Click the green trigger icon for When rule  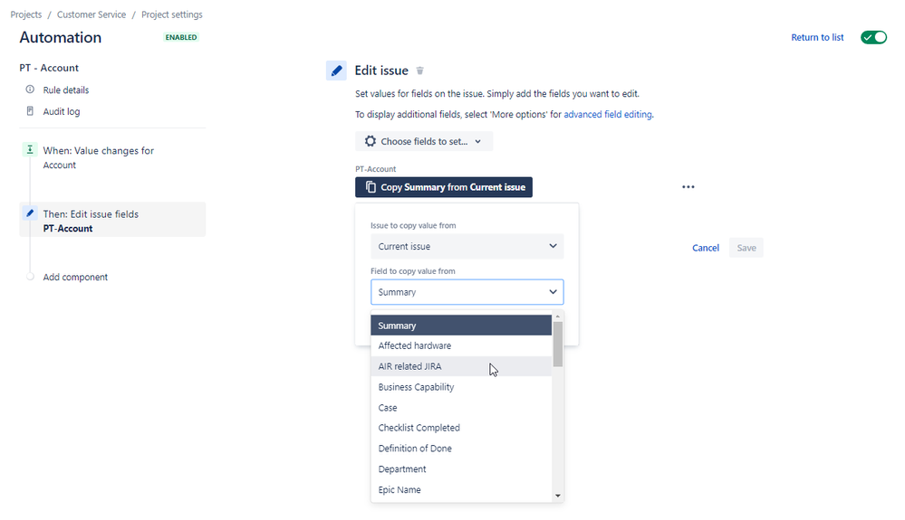point(29,150)
